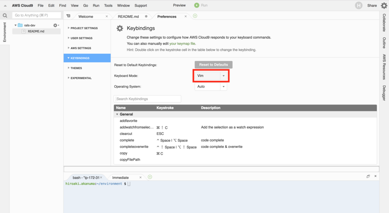Open Keyboard Mode Vim dropdown

(x=210, y=76)
